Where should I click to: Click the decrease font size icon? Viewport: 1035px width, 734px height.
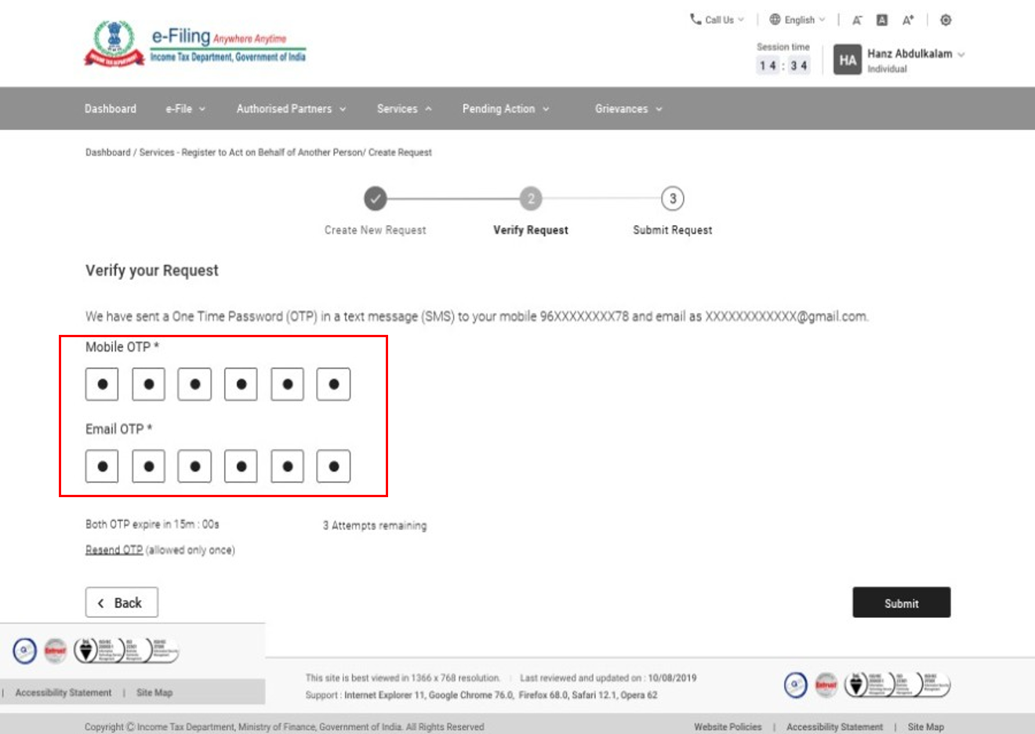pyautogui.click(x=857, y=20)
